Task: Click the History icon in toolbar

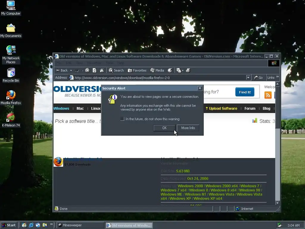Action: point(170,70)
